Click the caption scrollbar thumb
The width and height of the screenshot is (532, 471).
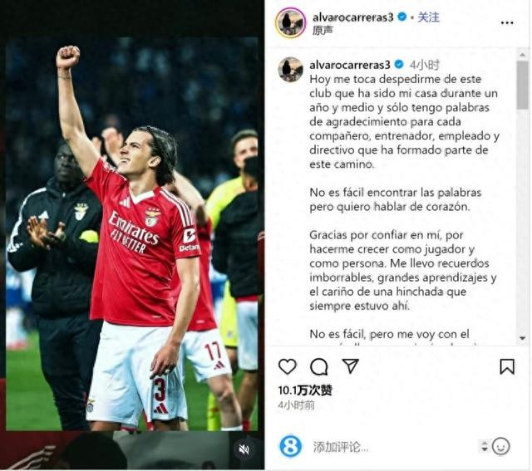(523, 85)
